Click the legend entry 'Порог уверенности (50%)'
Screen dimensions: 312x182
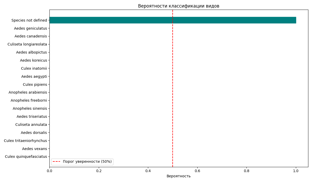click(82, 162)
